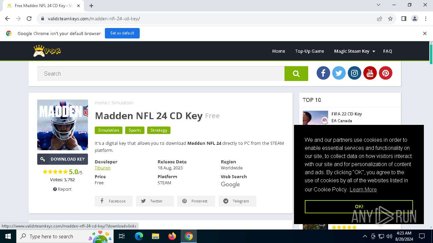Accept cookies with the OK! button
The image size is (433, 243).
coord(359,207)
